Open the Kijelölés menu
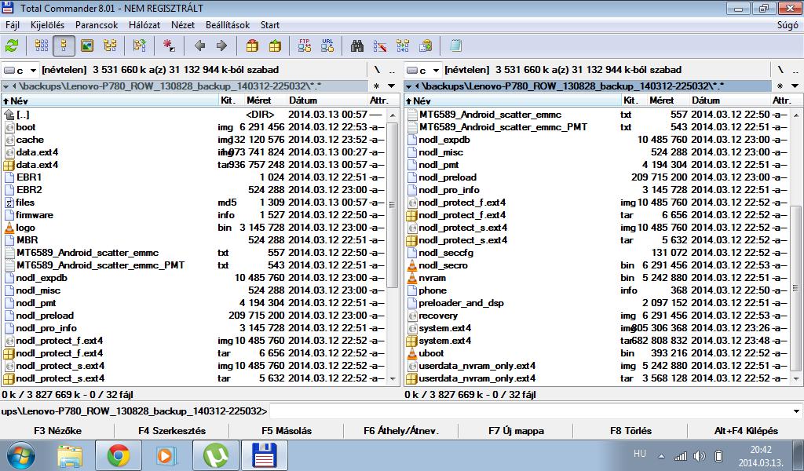804x471 pixels. click(48, 25)
